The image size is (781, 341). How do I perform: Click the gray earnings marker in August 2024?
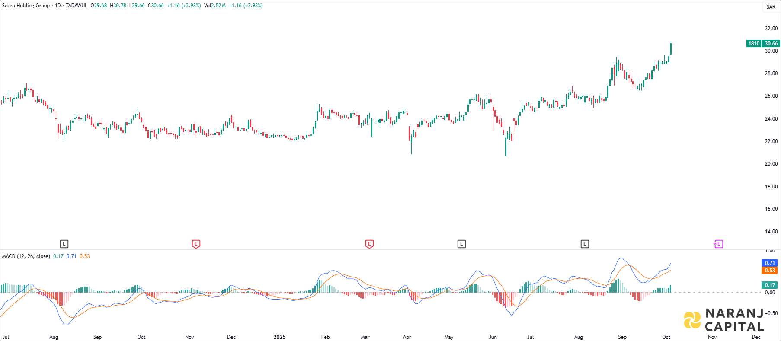64,244
